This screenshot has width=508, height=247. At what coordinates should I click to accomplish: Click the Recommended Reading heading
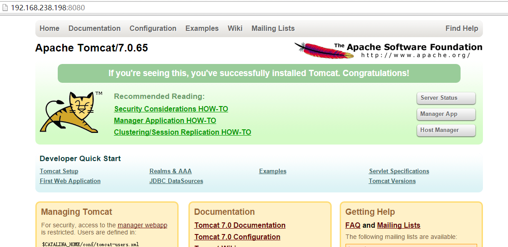[x=159, y=97]
